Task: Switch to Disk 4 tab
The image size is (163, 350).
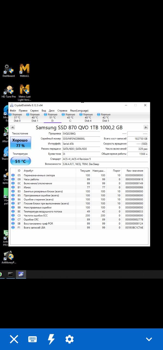Action: click(88, 118)
